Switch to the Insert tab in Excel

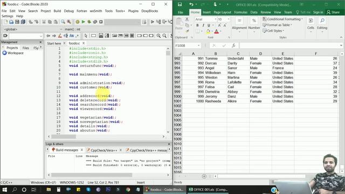(x=206, y=12)
